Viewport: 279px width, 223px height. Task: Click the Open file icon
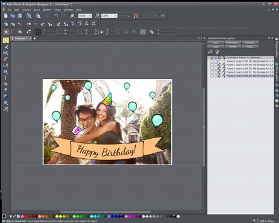click(13, 16)
